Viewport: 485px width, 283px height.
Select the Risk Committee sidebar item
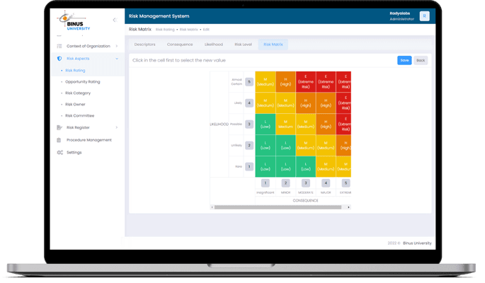(79, 115)
